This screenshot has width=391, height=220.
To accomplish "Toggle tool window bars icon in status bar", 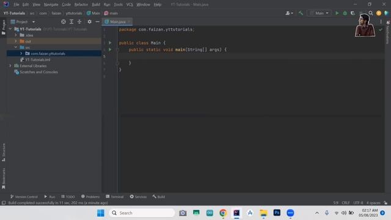I will [x=4, y=203].
